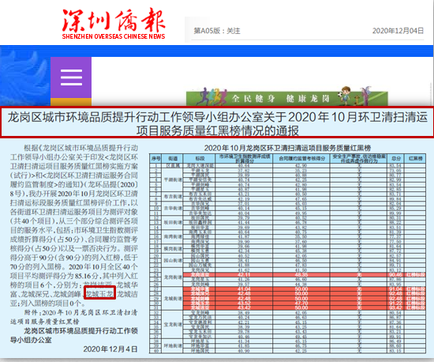Click the 序号 column header

pos(155,158)
